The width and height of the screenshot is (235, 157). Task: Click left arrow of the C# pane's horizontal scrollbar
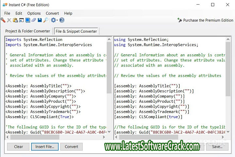click(117, 137)
